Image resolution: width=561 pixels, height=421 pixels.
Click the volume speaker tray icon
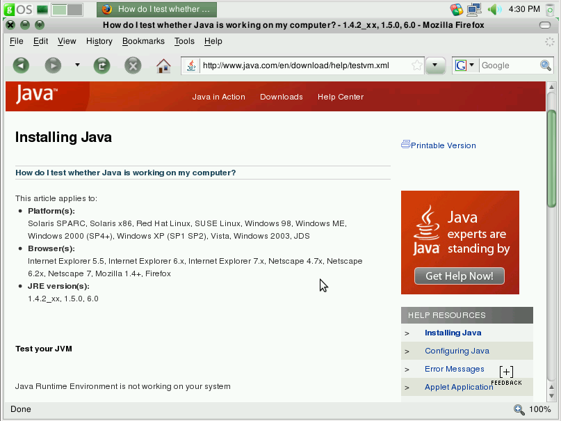coord(495,9)
